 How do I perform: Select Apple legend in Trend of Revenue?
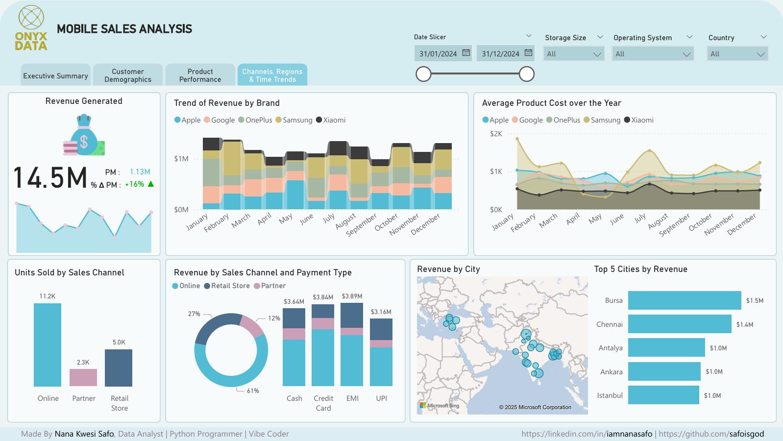[x=187, y=120]
